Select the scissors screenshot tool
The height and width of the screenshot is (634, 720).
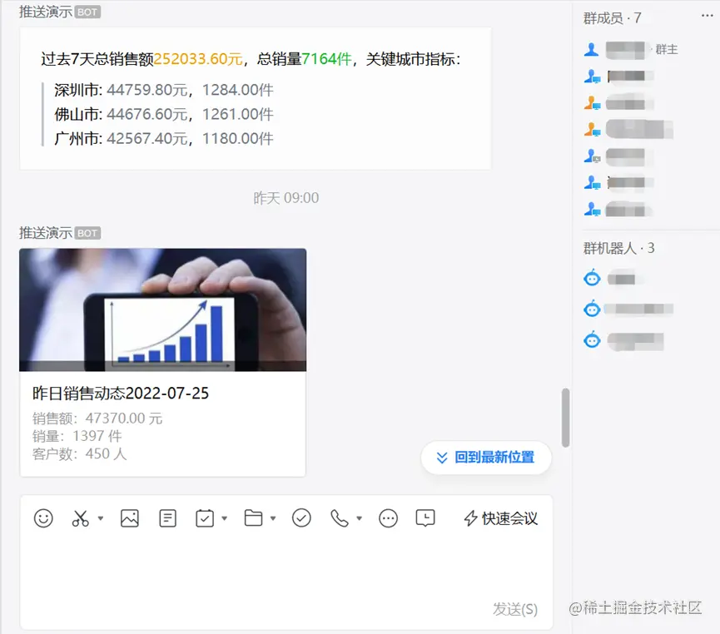(81, 518)
